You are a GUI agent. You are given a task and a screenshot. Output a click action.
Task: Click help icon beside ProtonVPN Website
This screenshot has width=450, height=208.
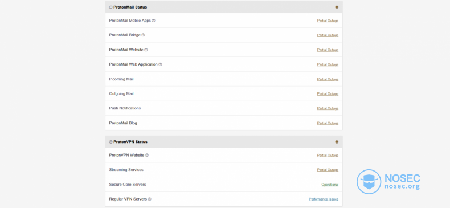pyautogui.click(x=147, y=155)
